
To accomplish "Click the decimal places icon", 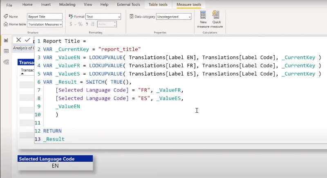I will coord(93,24).
